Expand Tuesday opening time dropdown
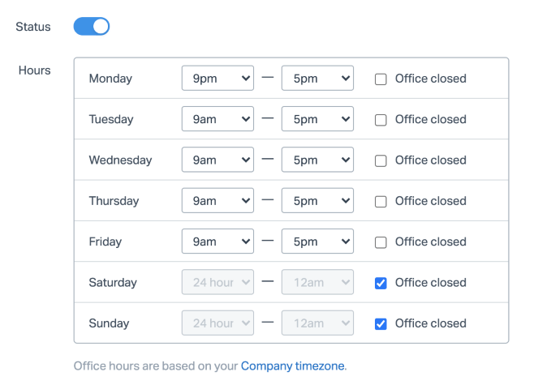 pos(217,119)
